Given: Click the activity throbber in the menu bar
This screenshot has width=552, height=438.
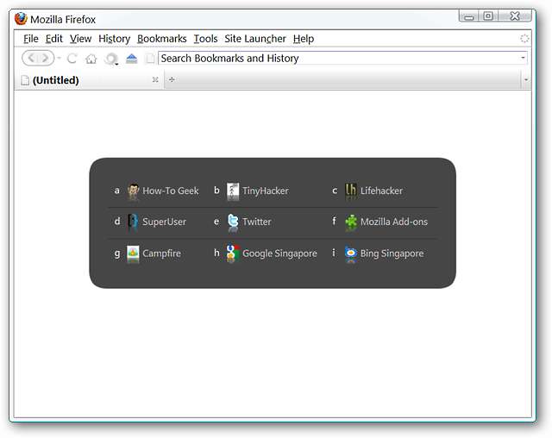Looking at the screenshot, I should pyautogui.click(x=524, y=38).
